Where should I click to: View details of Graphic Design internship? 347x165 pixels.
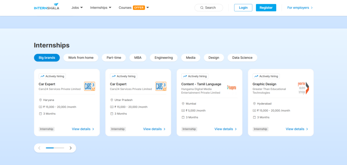point(297,129)
